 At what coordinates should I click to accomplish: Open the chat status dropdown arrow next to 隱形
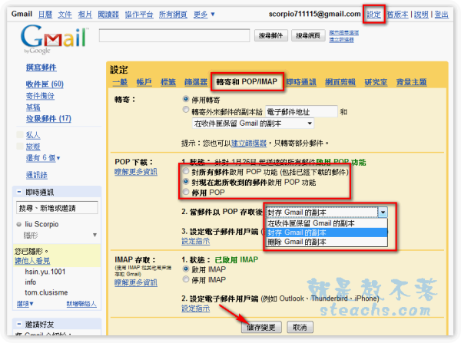[x=95, y=235]
